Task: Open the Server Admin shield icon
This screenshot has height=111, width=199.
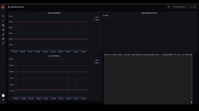Action: [3, 43]
